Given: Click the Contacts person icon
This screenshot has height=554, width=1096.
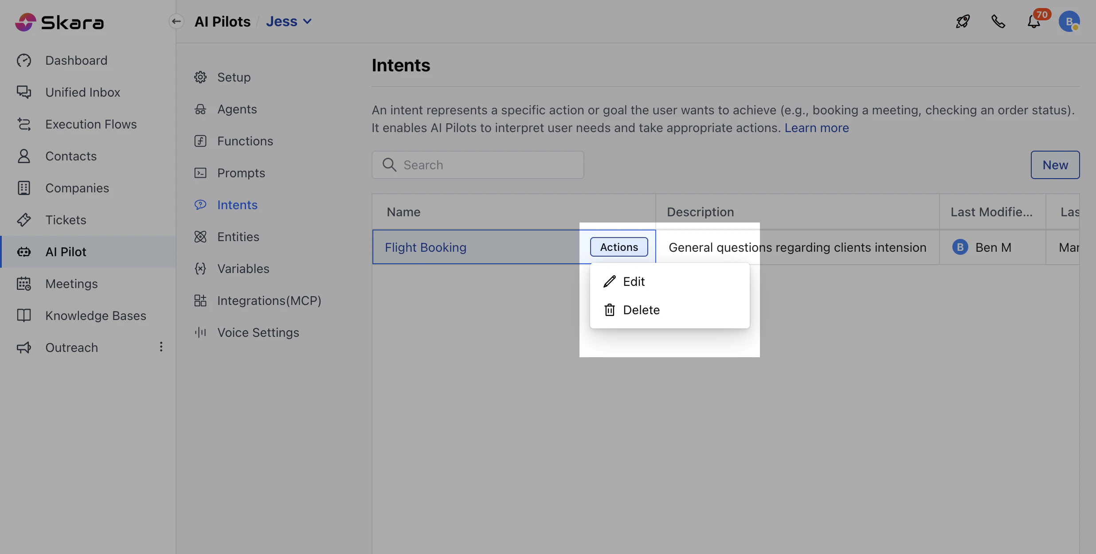Looking at the screenshot, I should click(x=24, y=156).
